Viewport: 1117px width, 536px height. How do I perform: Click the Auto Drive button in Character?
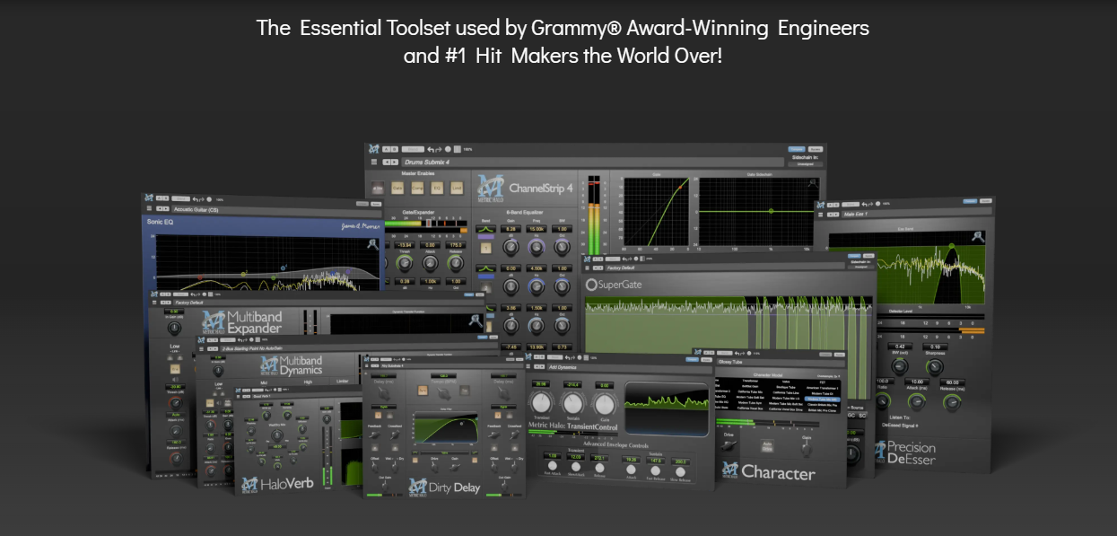(768, 444)
